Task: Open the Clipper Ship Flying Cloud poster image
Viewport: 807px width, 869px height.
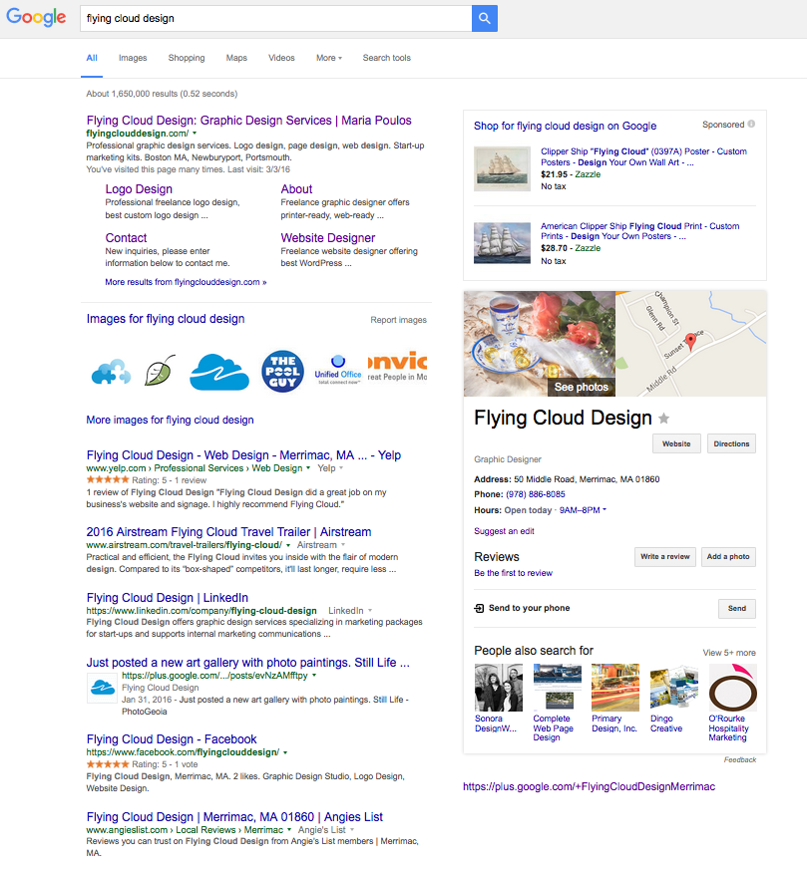Action: tap(502, 168)
